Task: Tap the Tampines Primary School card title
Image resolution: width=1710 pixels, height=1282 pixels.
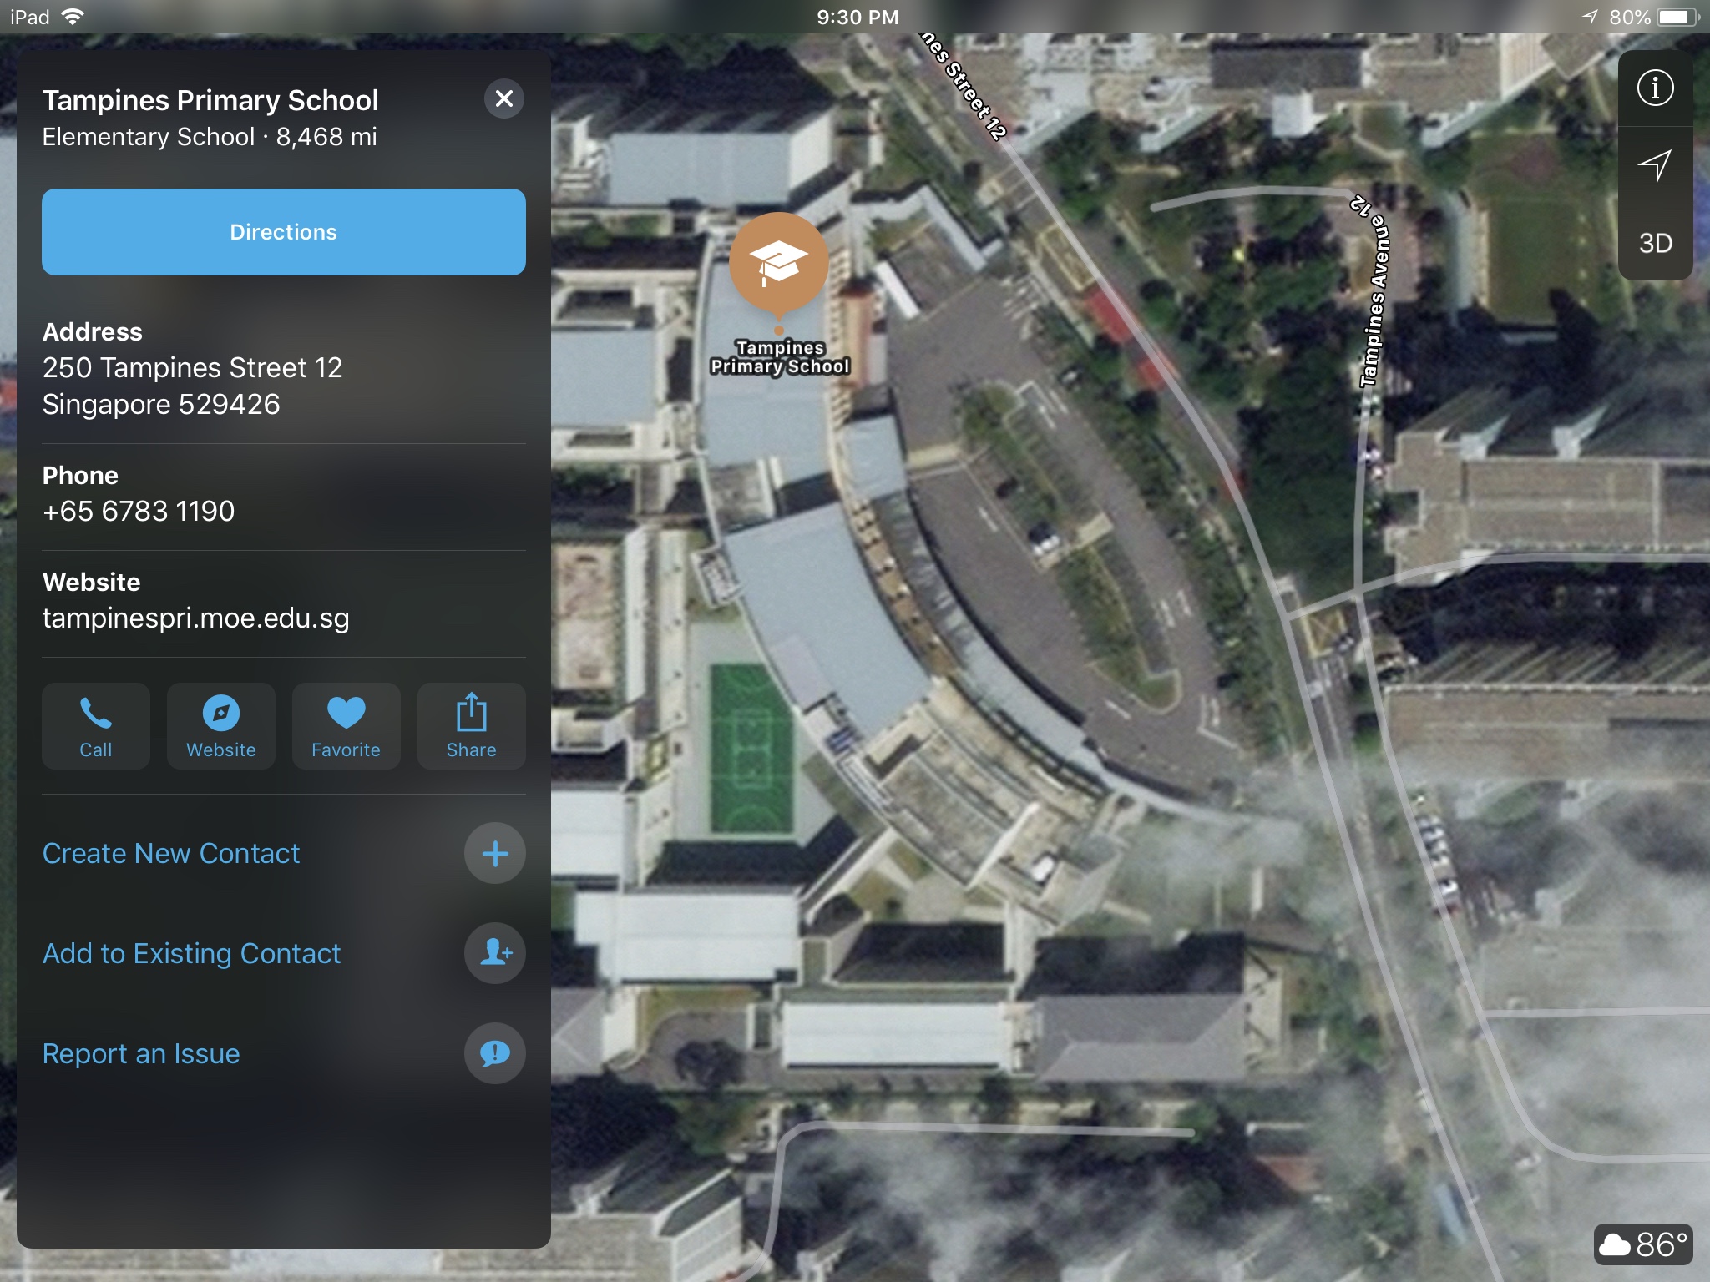Action: coord(210,100)
